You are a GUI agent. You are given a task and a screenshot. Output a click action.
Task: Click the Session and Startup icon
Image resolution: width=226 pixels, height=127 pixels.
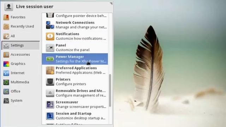50,116
